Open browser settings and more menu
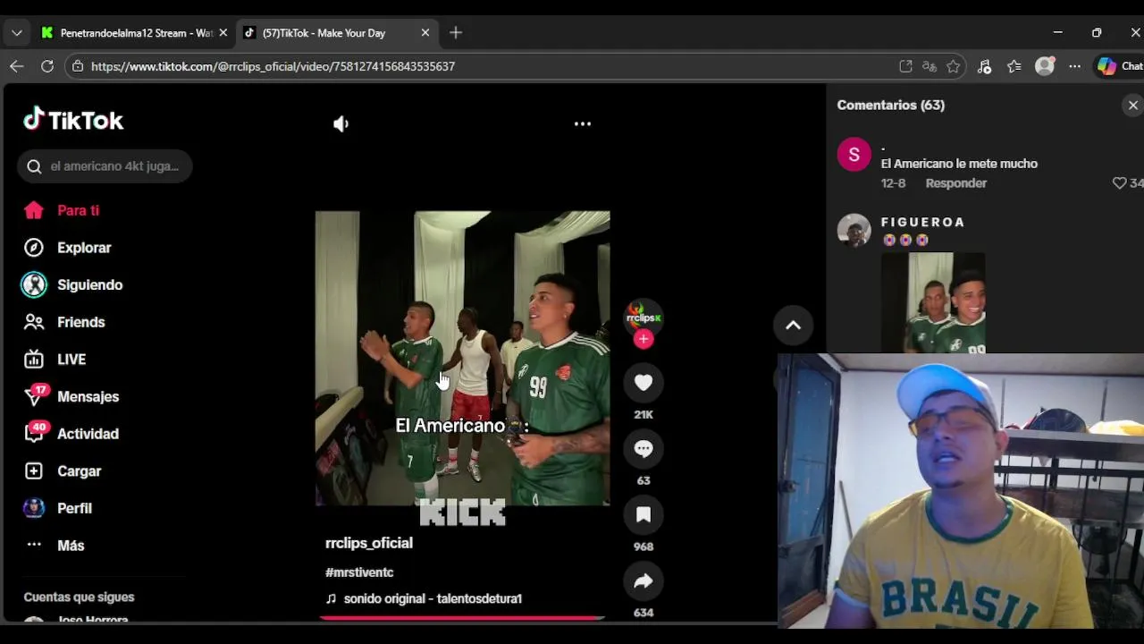Image resolution: width=1144 pixels, height=644 pixels. tap(1075, 66)
